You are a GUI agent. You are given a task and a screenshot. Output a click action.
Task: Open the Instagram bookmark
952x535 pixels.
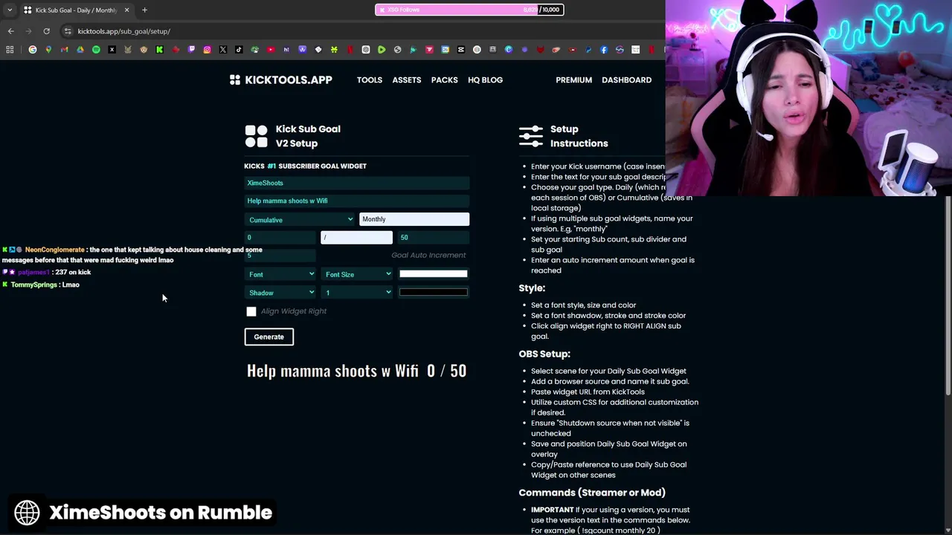pyautogui.click(x=207, y=50)
